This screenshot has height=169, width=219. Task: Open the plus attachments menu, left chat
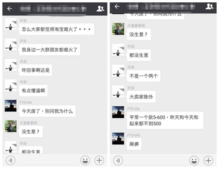[x=99, y=160]
